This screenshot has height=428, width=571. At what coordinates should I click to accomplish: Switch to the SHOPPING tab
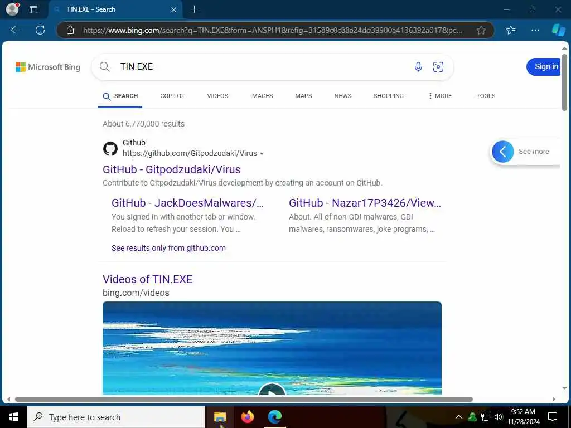point(389,96)
